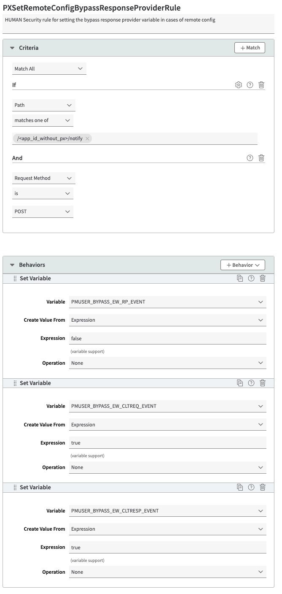282x594 pixels.
Task: Click the Expression field containing false
Action: coord(168,338)
